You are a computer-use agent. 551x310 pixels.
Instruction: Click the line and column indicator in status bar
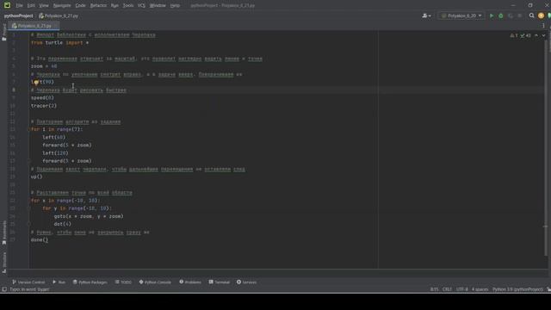pyautogui.click(x=434, y=289)
